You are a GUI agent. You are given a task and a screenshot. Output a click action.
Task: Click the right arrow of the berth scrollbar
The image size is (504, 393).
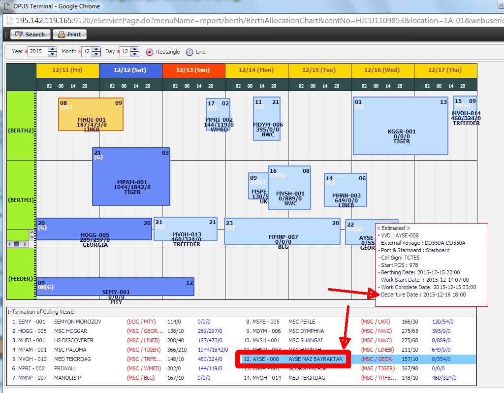(24, 244)
